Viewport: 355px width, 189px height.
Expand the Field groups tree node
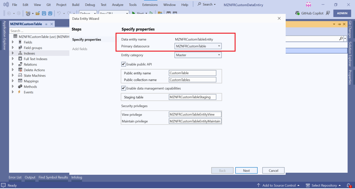pyautogui.click(x=13, y=48)
